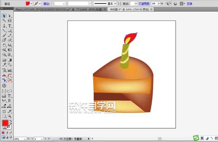Image resolution: width=218 pixels, height=142 pixels.
Task: Click horizontal scrollbar thumb
Action: coord(160,139)
